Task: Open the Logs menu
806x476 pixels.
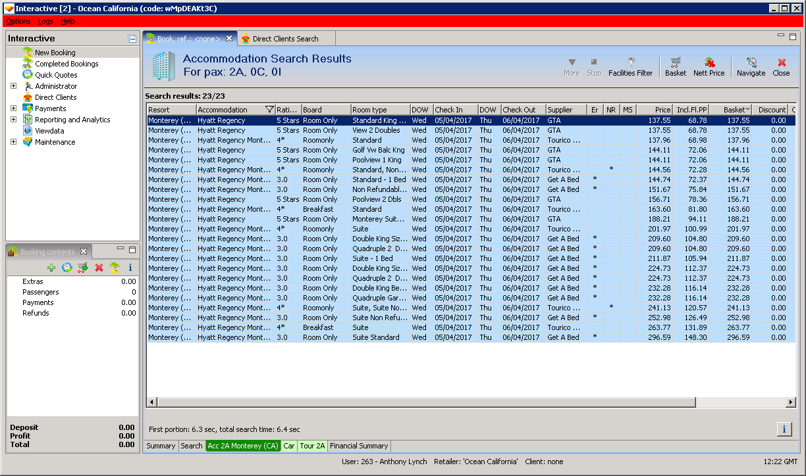Action: point(45,22)
